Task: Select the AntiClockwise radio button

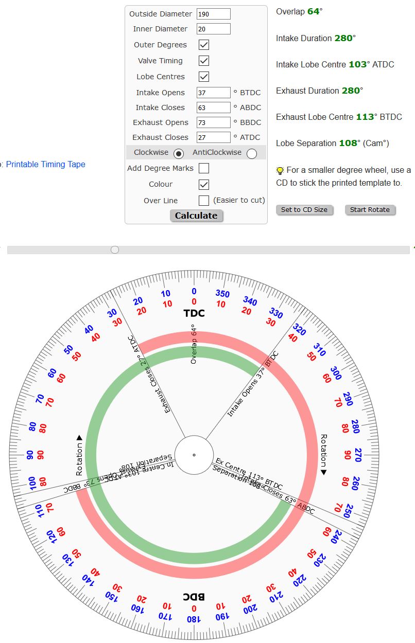Action: click(252, 153)
